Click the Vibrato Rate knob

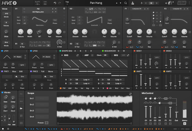6,97
